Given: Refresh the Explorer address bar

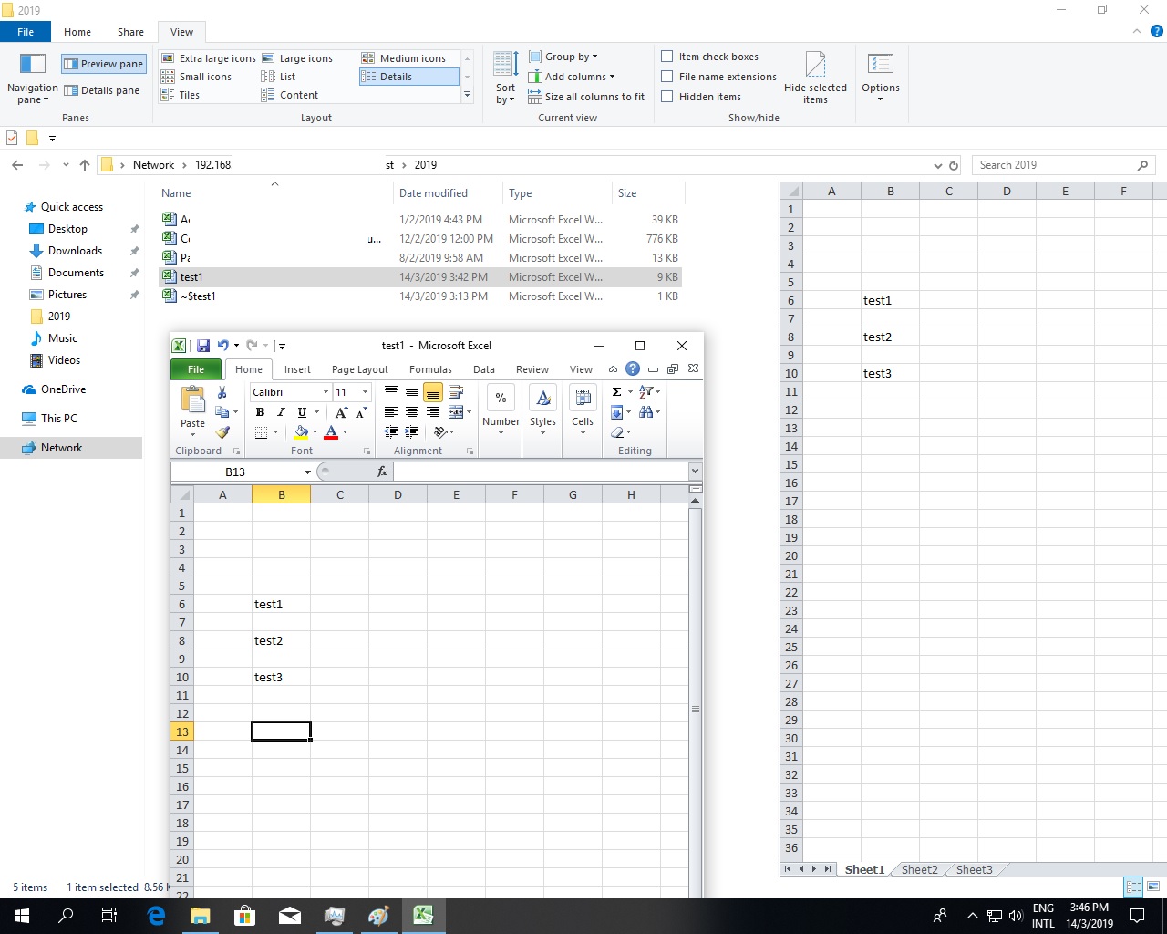Looking at the screenshot, I should 955,166.
